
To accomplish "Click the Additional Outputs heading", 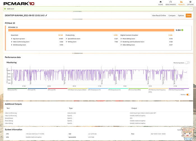I will point(13,104).
